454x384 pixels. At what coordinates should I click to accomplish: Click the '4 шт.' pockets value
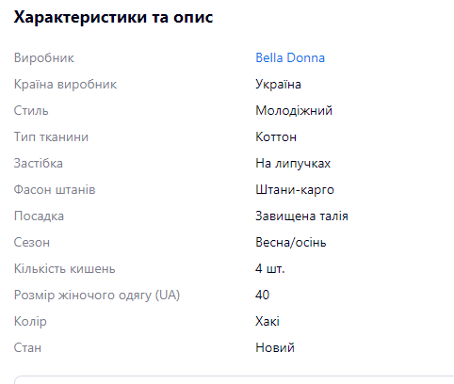tap(270, 269)
